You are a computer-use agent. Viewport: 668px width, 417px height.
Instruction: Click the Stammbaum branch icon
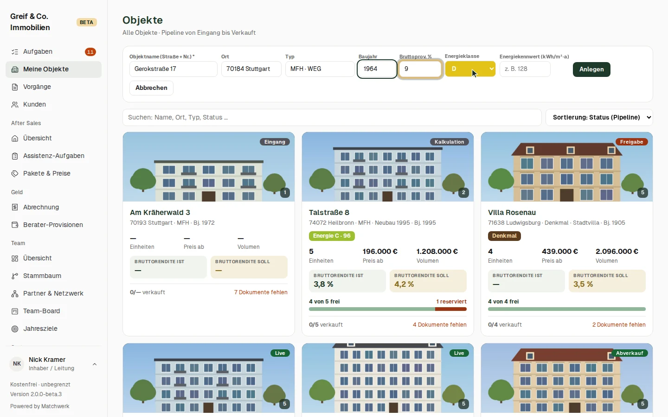(x=15, y=276)
